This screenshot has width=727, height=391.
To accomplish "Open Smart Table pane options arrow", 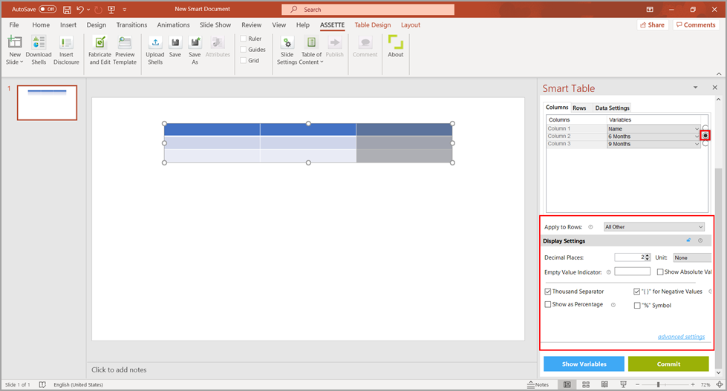I will (696, 87).
